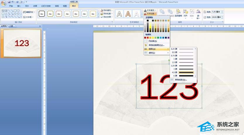Apply the first black-outlined Abc shape style
This screenshot has width=244, height=135.
42,14
